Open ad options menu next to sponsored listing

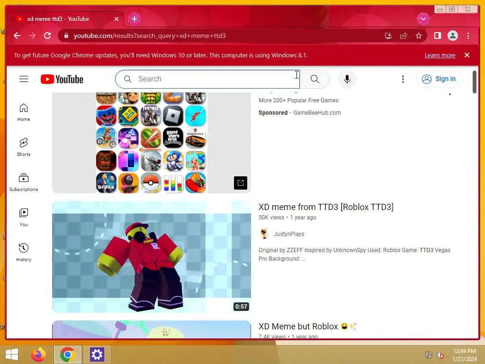pos(450,94)
